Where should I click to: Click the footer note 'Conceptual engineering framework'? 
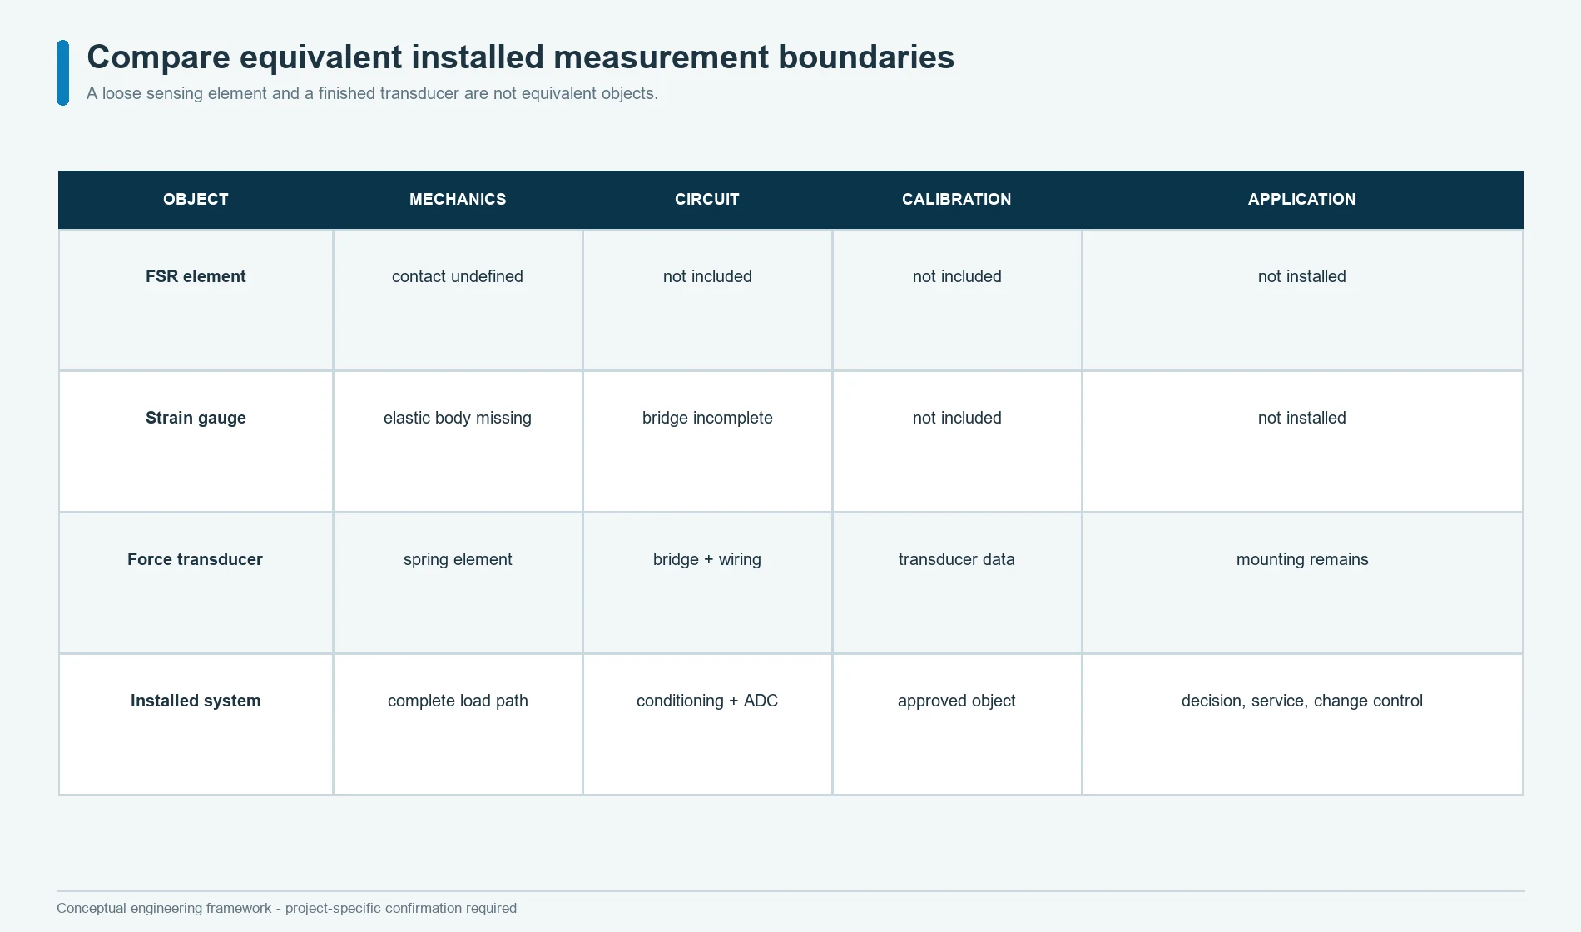pyautogui.click(x=286, y=908)
